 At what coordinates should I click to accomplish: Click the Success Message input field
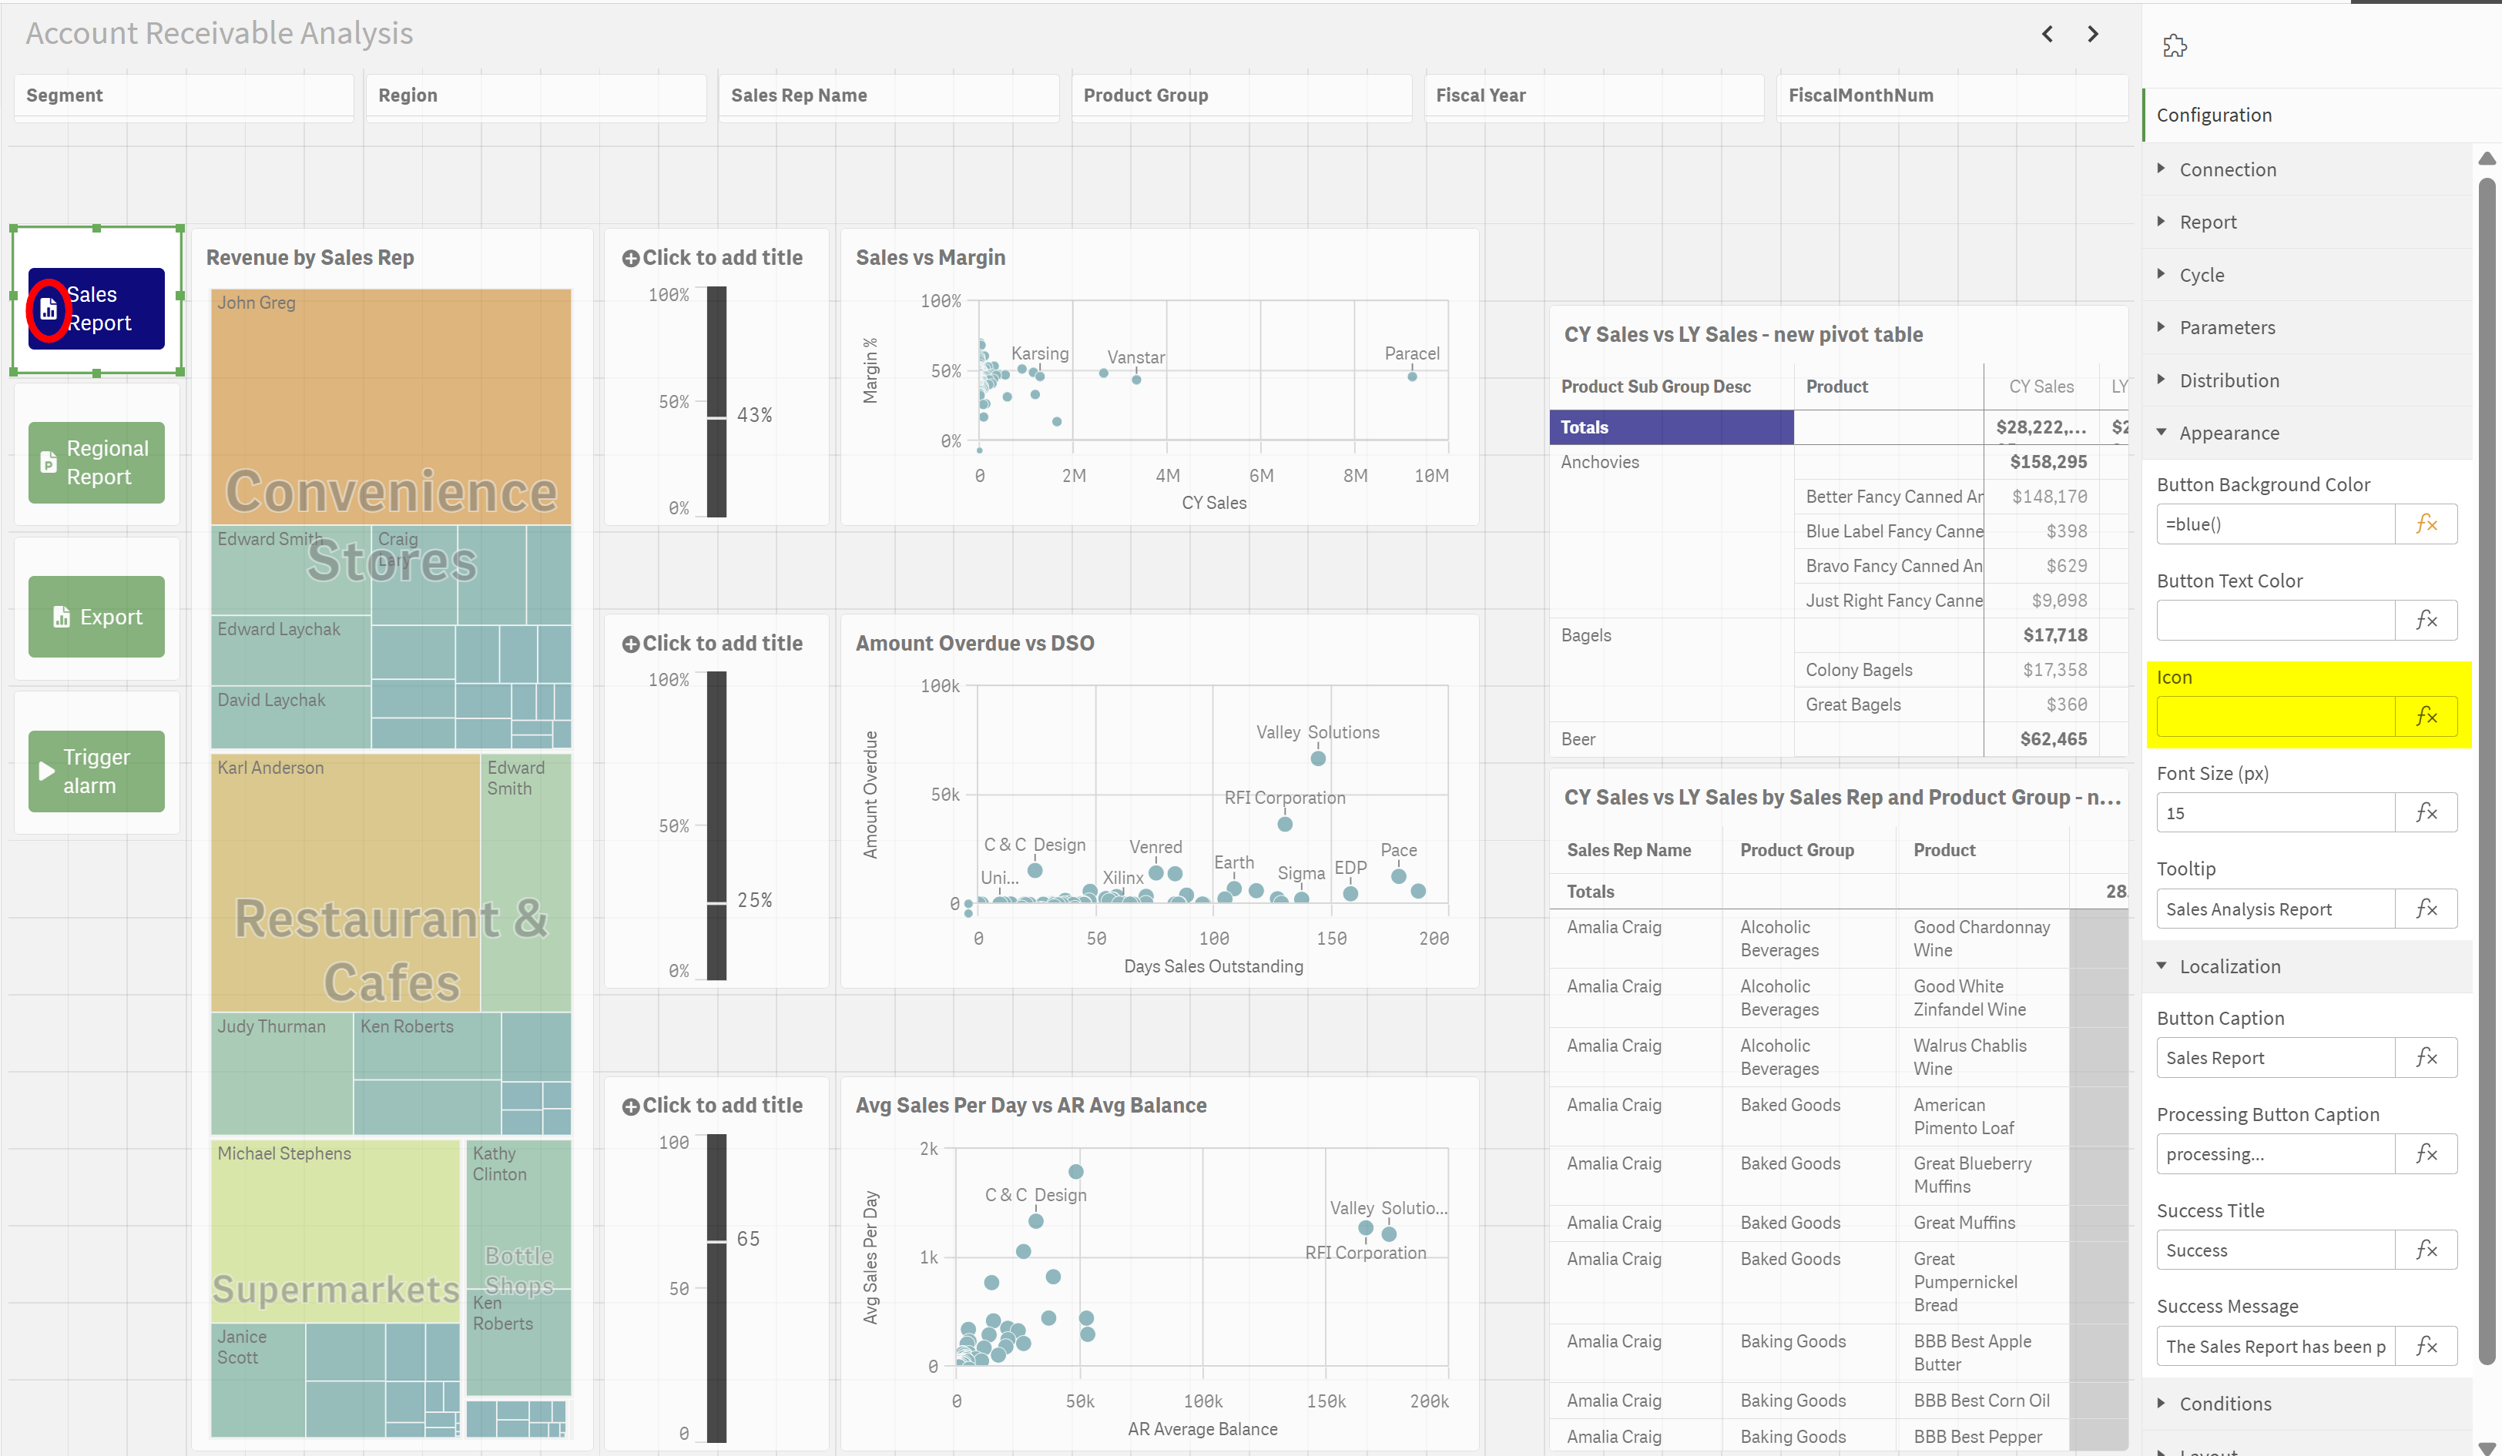(2276, 1347)
